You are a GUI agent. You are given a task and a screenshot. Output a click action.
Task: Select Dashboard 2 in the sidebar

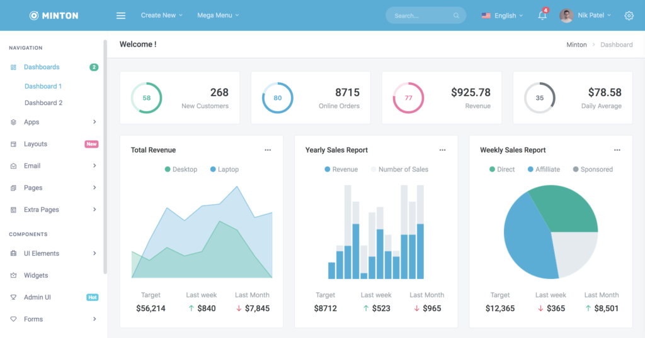pos(43,103)
